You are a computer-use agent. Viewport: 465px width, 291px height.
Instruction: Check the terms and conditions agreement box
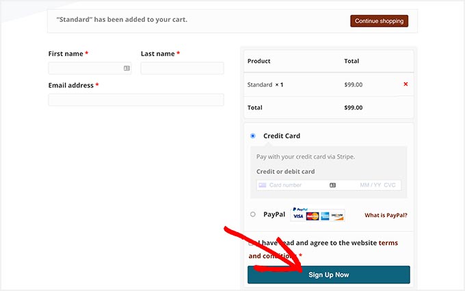(x=252, y=242)
